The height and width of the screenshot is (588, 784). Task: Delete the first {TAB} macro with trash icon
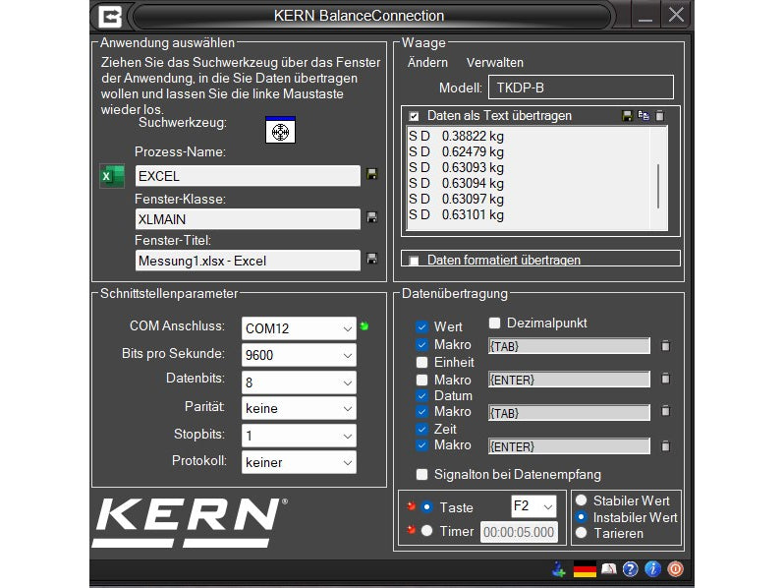665,346
